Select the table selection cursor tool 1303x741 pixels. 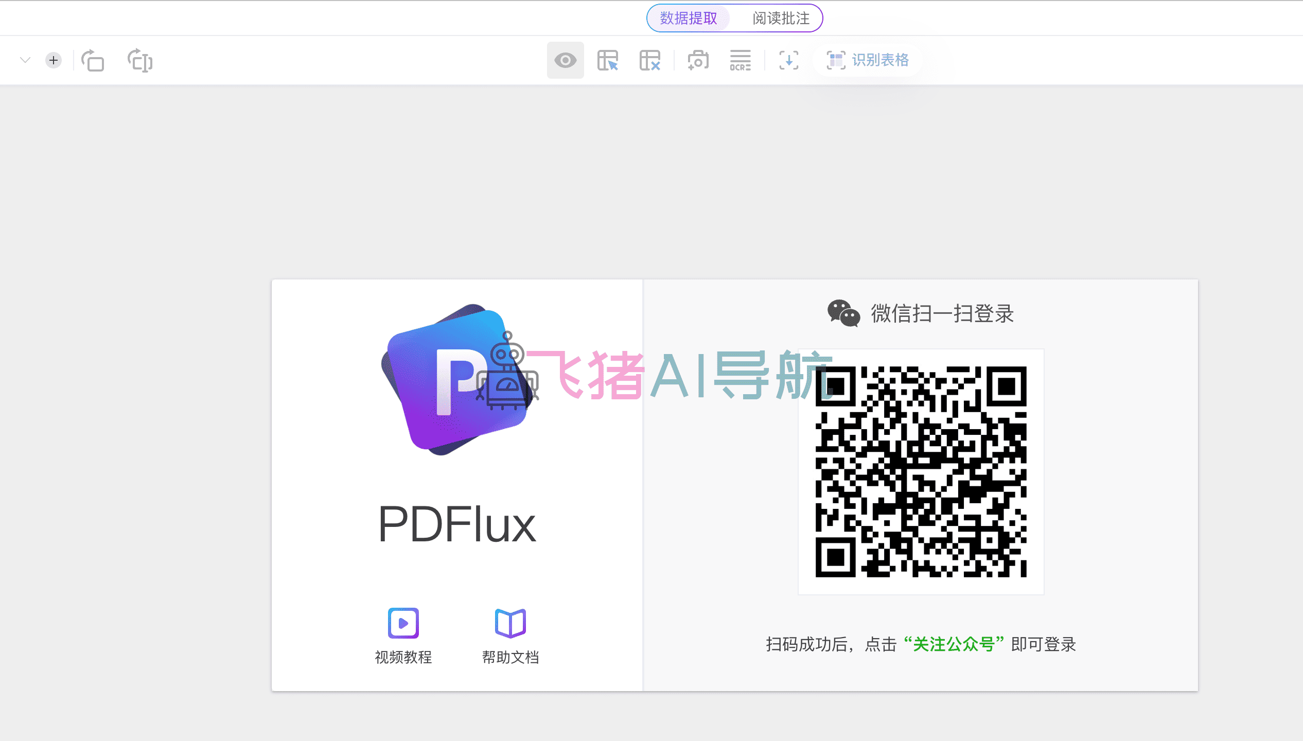[608, 60]
